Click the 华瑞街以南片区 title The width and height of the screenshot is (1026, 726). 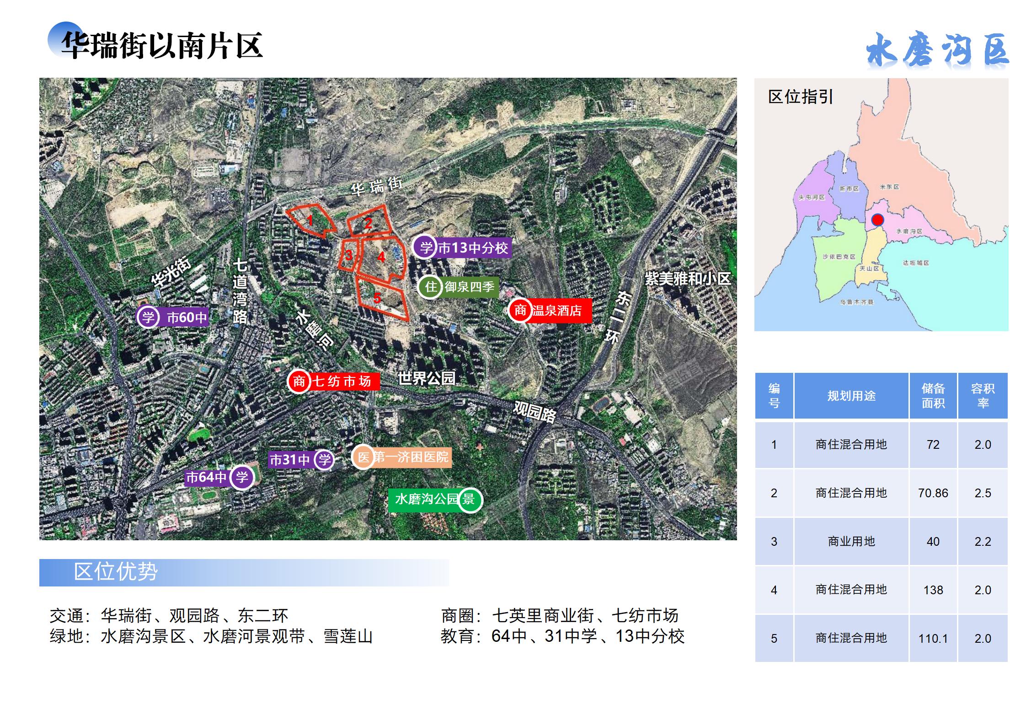coord(162,46)
